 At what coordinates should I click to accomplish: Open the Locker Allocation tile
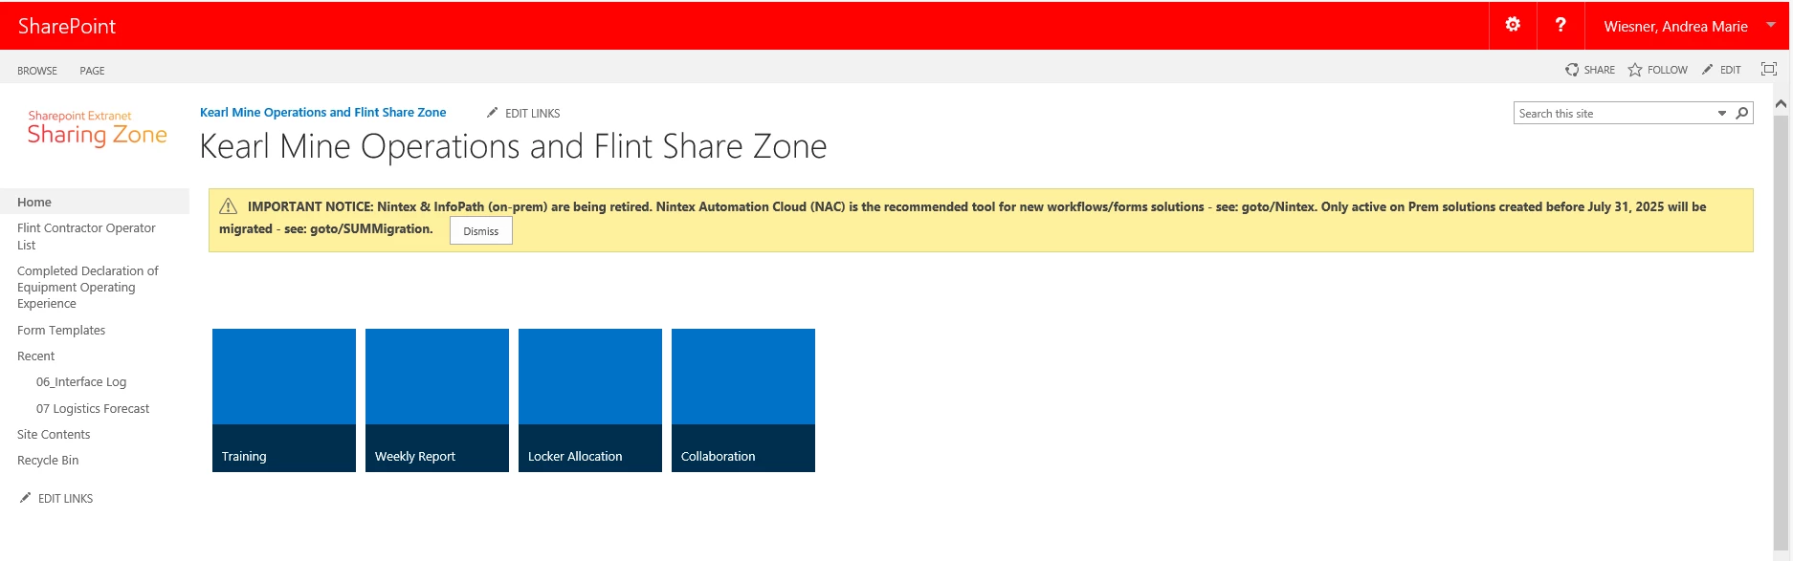590,400
